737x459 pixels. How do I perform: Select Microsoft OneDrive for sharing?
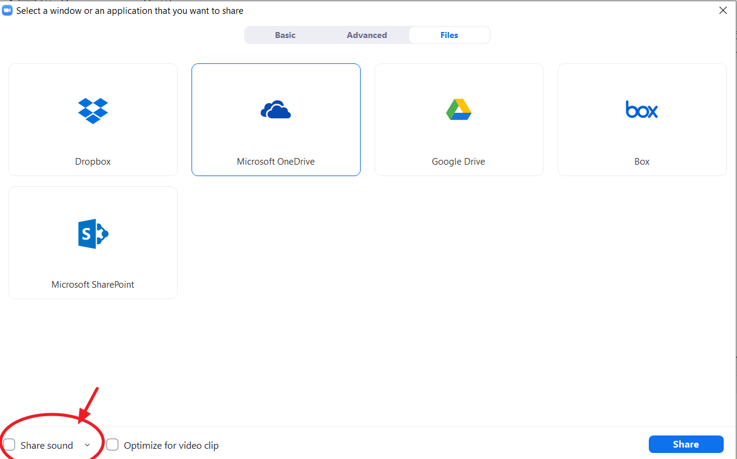[275, 119]
